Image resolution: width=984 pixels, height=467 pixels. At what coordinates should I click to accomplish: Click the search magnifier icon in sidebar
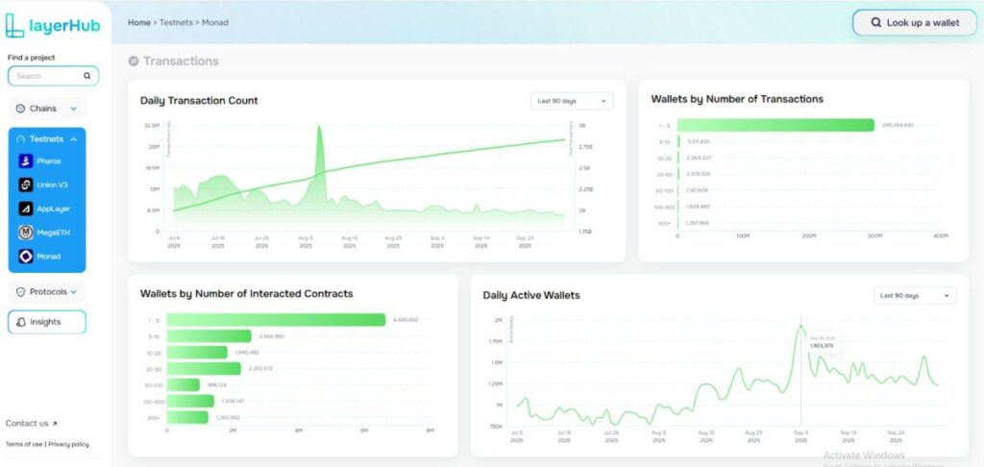point(87,75)
